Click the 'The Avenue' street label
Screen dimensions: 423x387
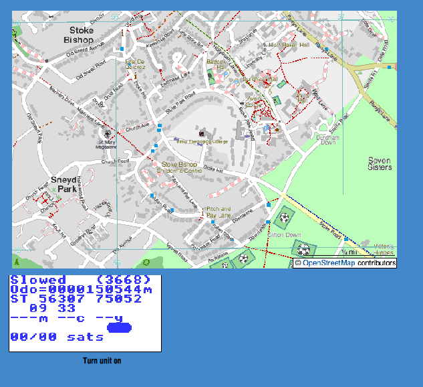click(x=122, y=245)
